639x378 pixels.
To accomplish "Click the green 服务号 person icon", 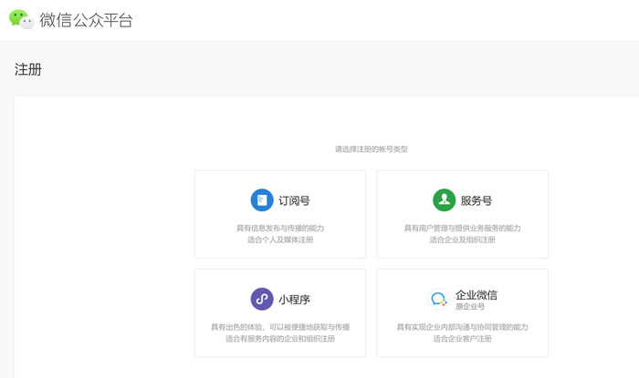I will coord(444,200).
